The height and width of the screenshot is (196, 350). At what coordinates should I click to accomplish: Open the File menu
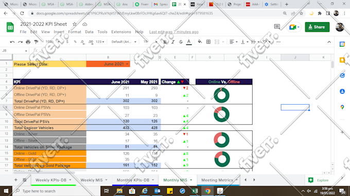23,32
